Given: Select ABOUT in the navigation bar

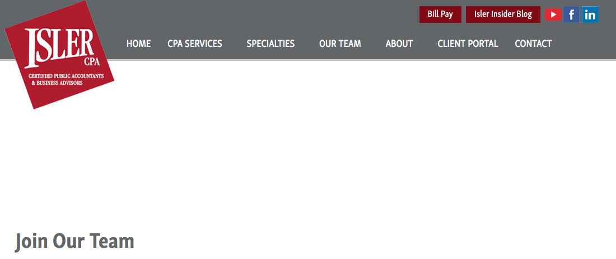Looking at the screenshot, I should coord(399,44).
